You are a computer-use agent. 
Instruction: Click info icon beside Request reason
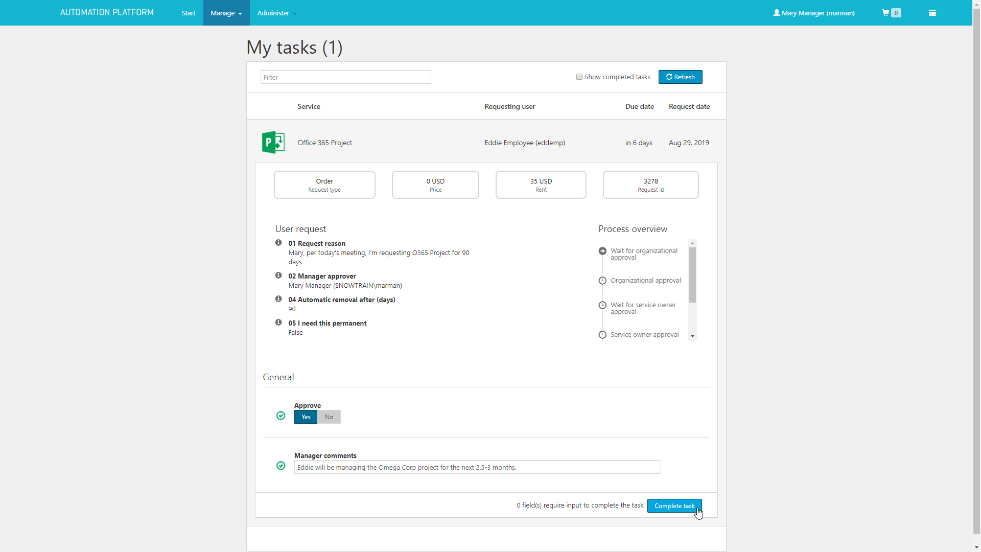coord(278,243)
